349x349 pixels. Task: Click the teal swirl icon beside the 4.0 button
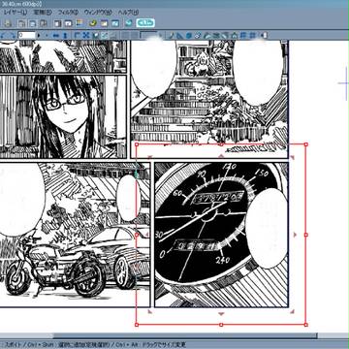point(129,23)
